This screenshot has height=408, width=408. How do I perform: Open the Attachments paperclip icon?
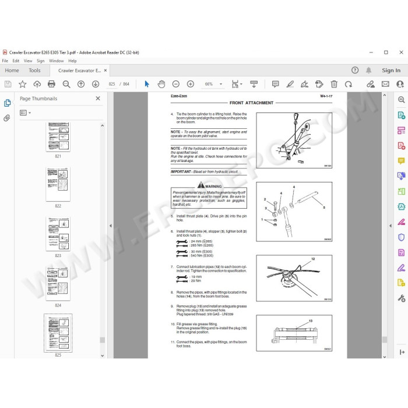[x=7, y=118]
